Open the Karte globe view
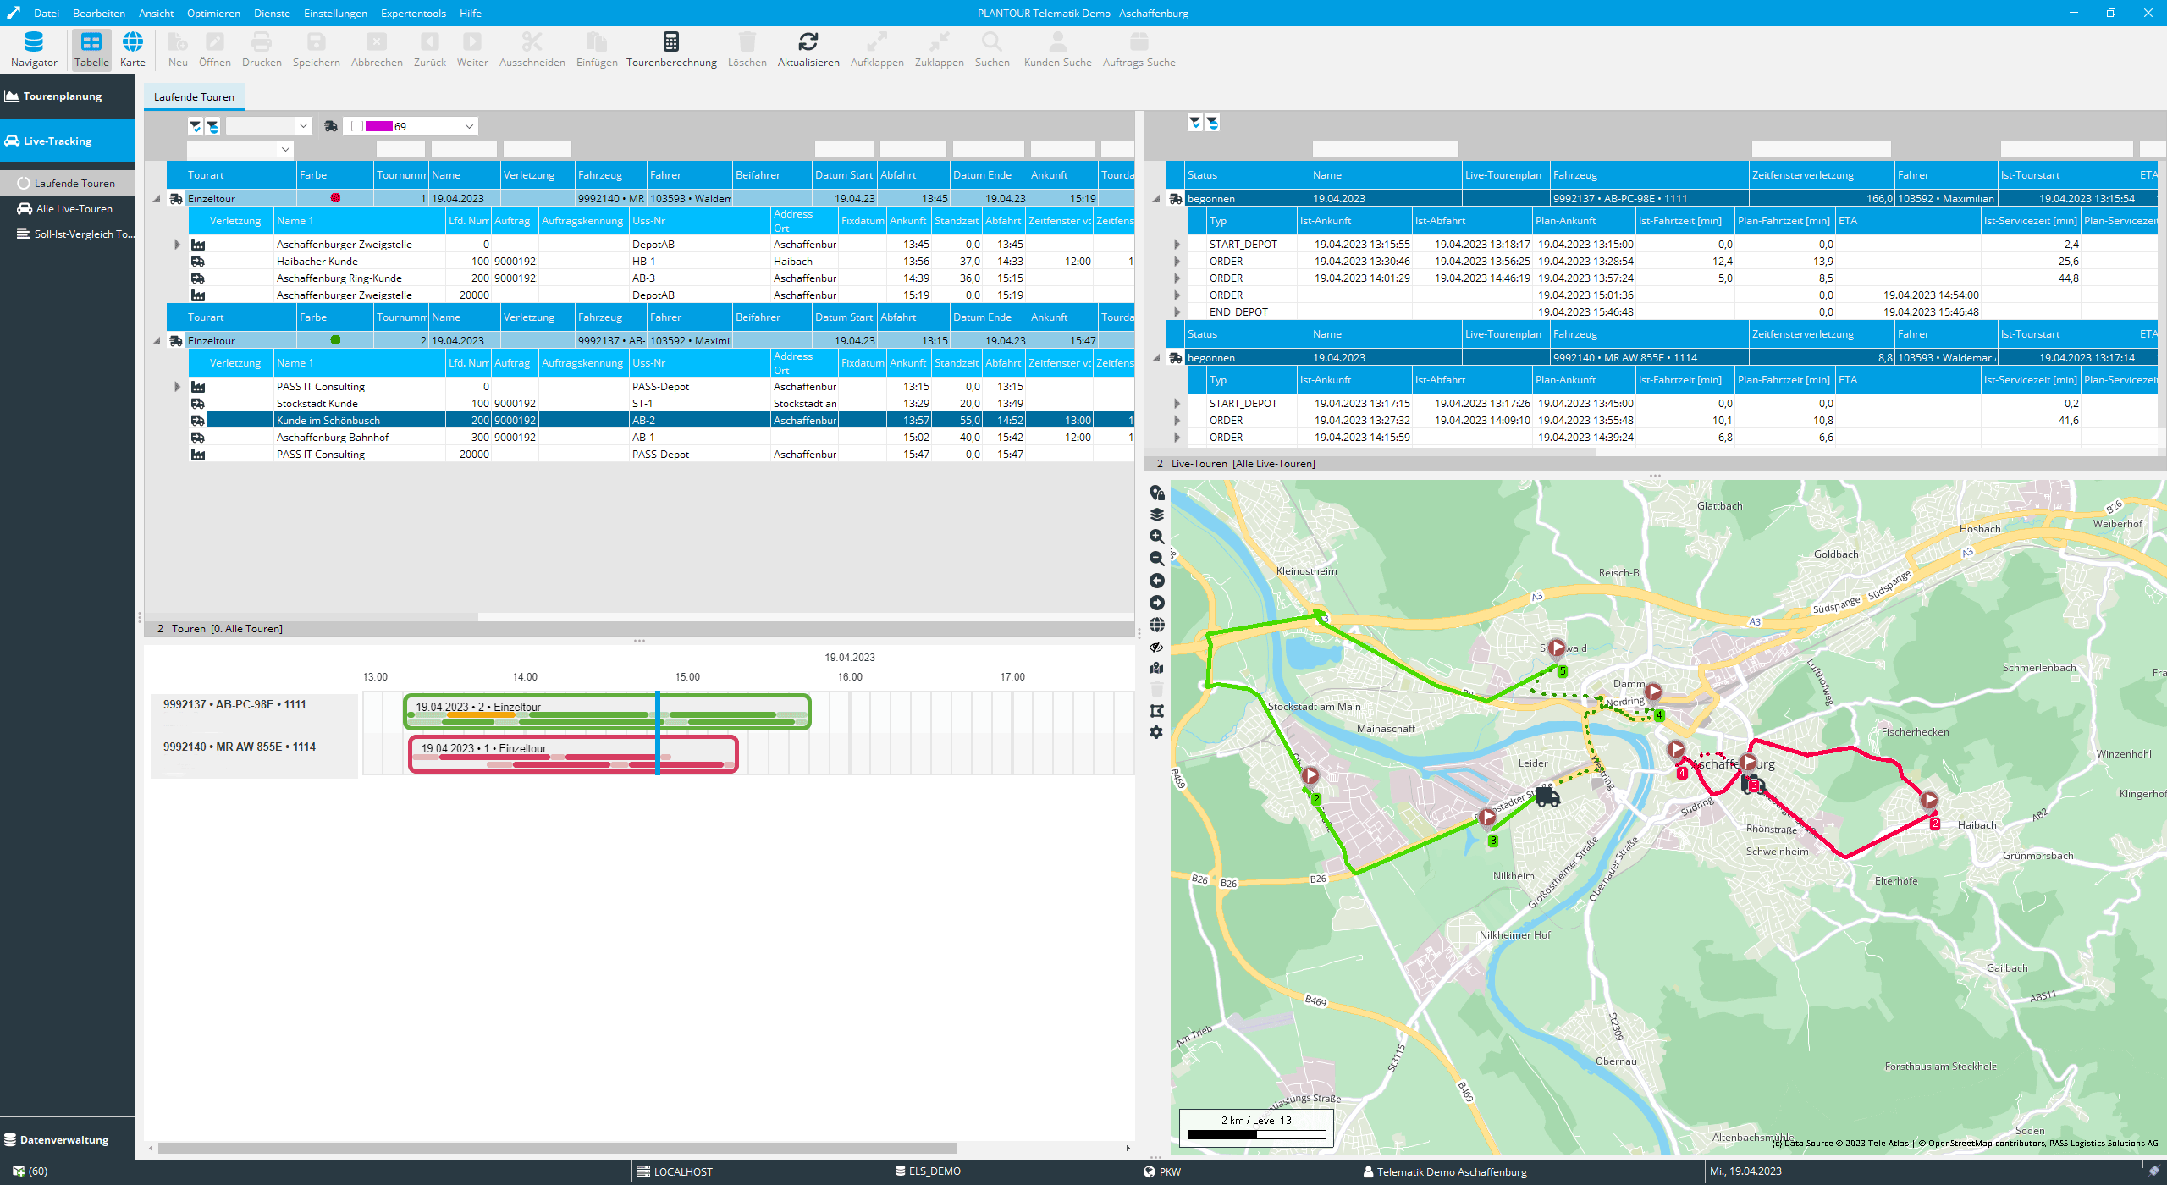The height and width of the screenshot is (1185, 2167). click(133, 50)
